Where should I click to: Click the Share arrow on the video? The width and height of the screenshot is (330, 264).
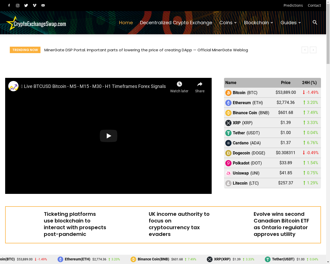pyautogui.click(x=200, y=84)
